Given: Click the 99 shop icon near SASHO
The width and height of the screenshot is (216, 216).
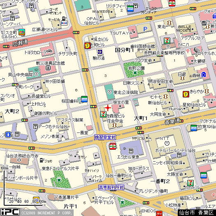Looking at the screenshot, I should tap(22, 32).
